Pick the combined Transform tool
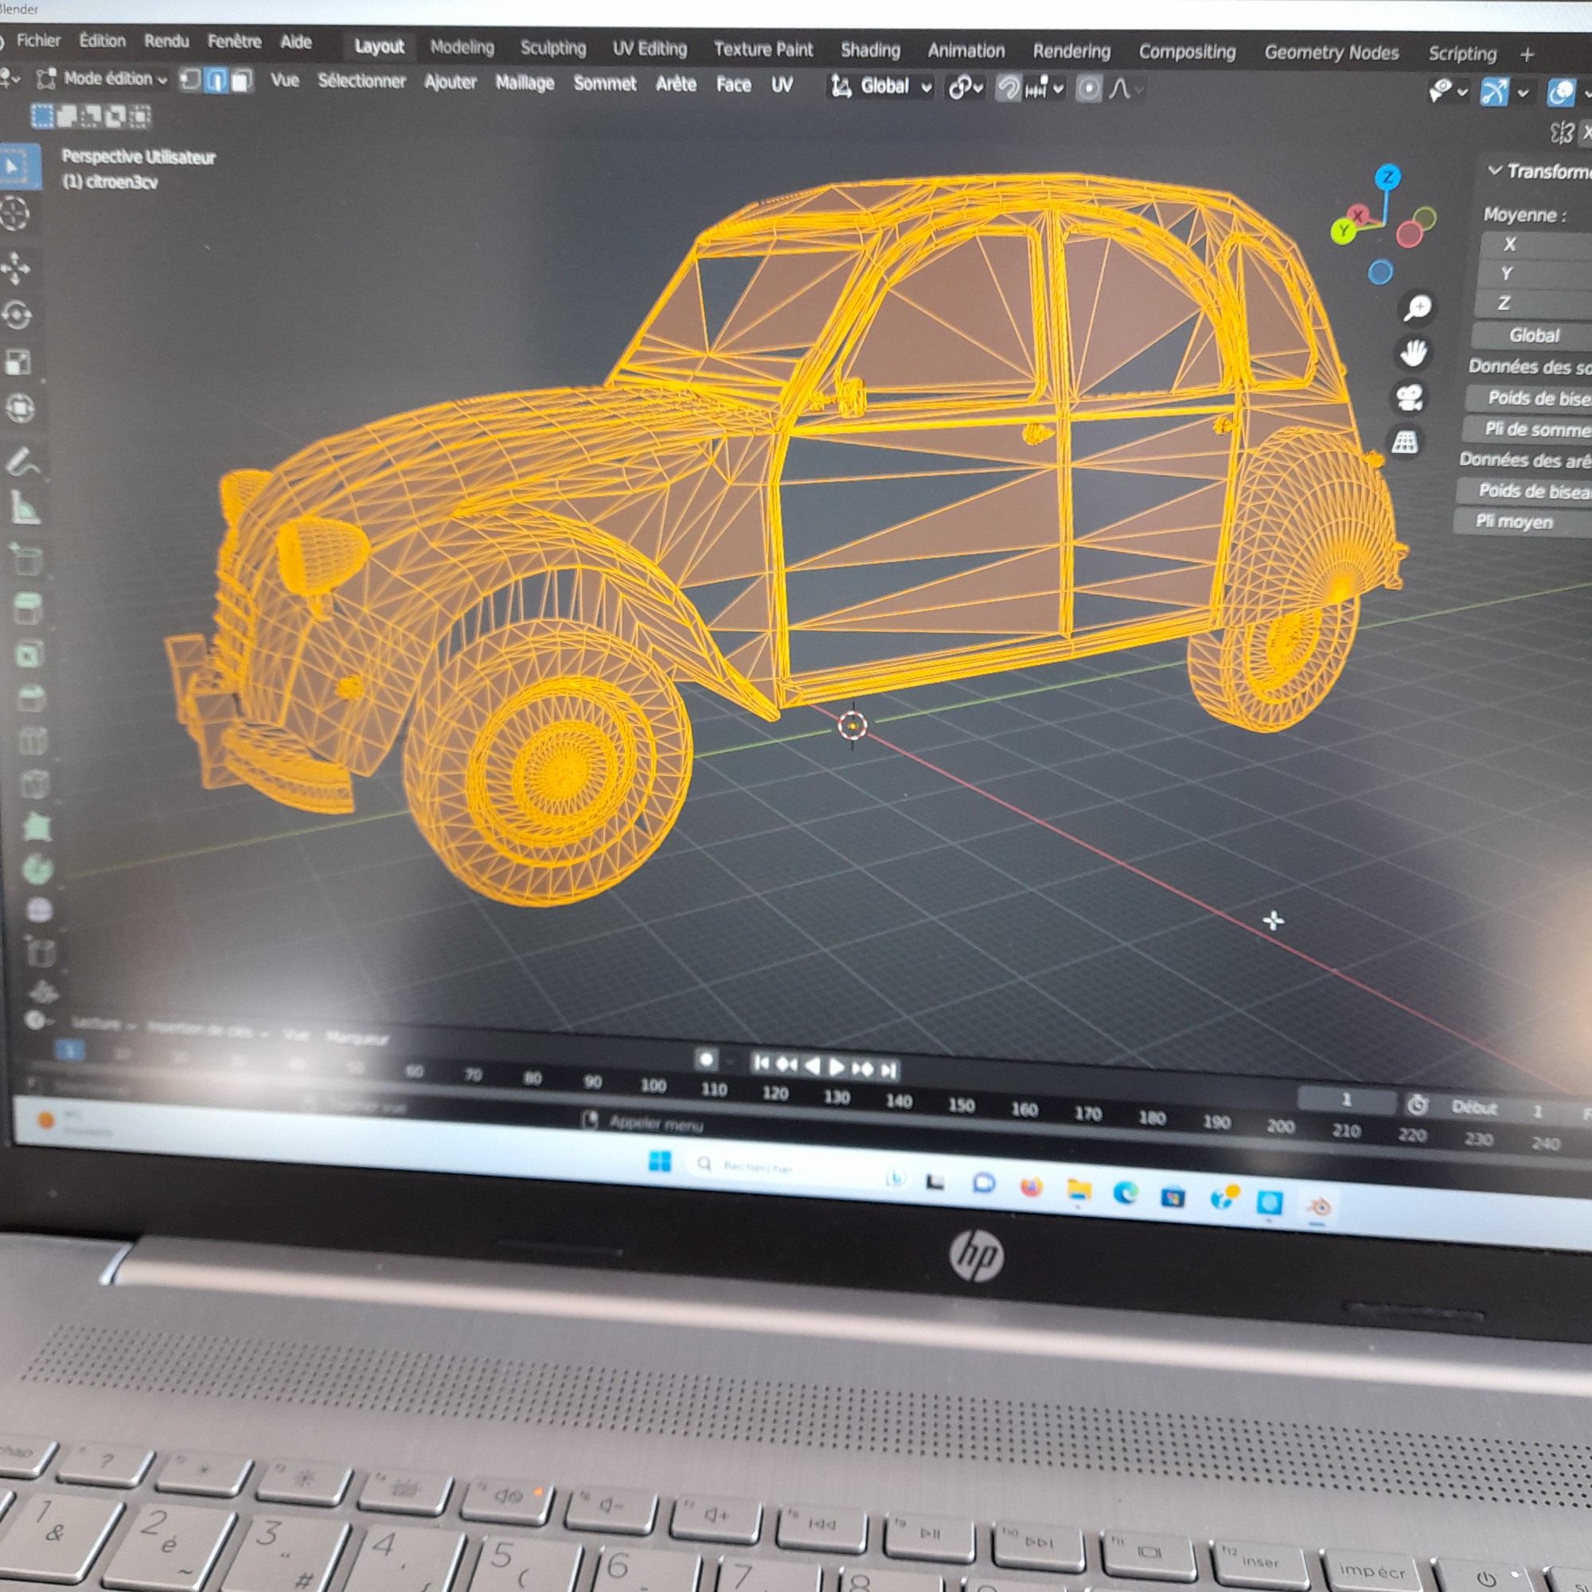Image resolution: width=1592 pixels, height=1592 pixels. pos(20,408)
